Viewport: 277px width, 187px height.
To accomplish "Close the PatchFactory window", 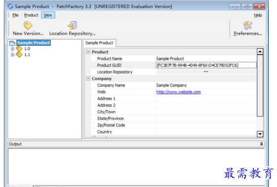I will pos(259,7).
